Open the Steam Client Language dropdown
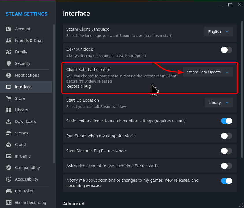The width and height of the screenshot is (244, 208). (x=219, y=31)
